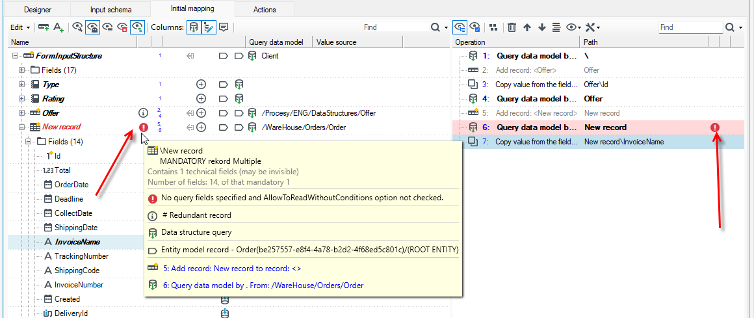The width and height of the screenshot is (754, 318).
Task: Click the add record toolbar icon
Action: pyautogui.click(x=44, y=27)
